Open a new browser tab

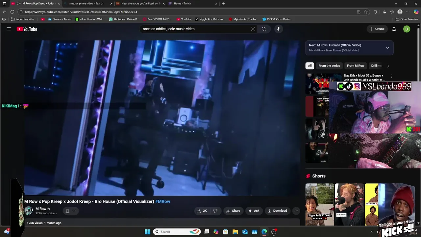(223, 3)
